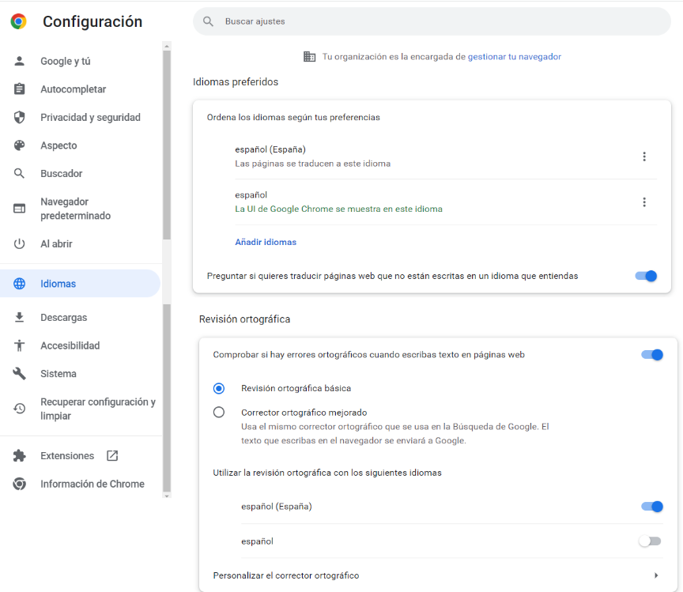Open Sistema via the wrench icon
The image size is (683, 592).
(x=20, y=373)
